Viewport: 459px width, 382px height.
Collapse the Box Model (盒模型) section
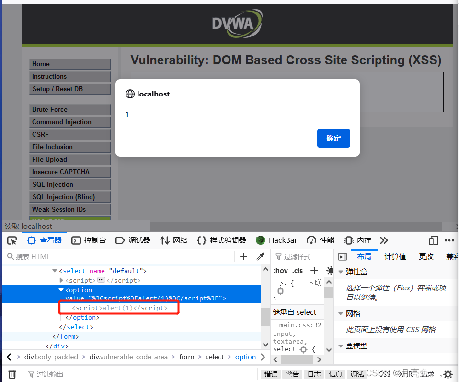pos(341,346)
